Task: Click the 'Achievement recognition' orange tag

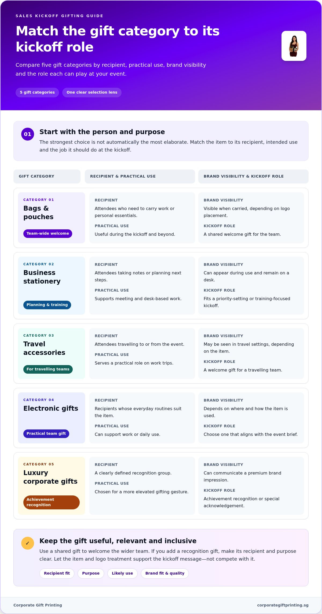Action: [52, 502]
